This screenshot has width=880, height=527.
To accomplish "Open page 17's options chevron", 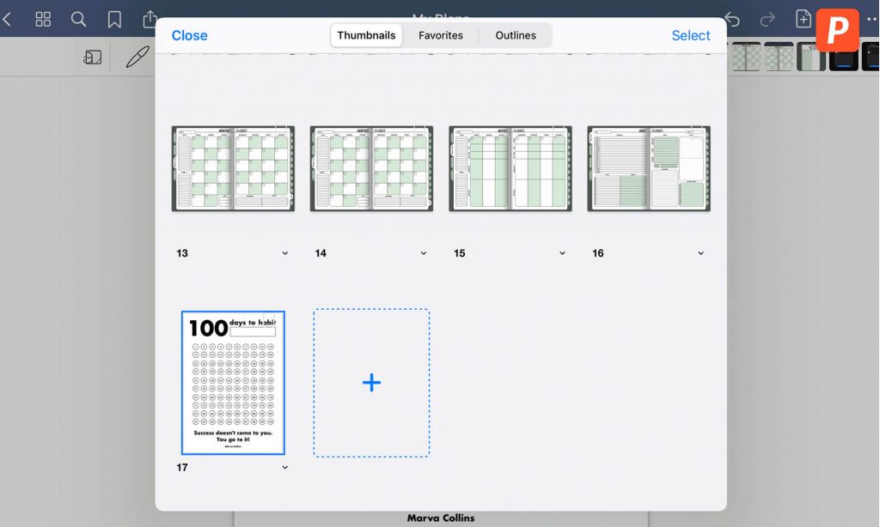I will pos(284,467).
